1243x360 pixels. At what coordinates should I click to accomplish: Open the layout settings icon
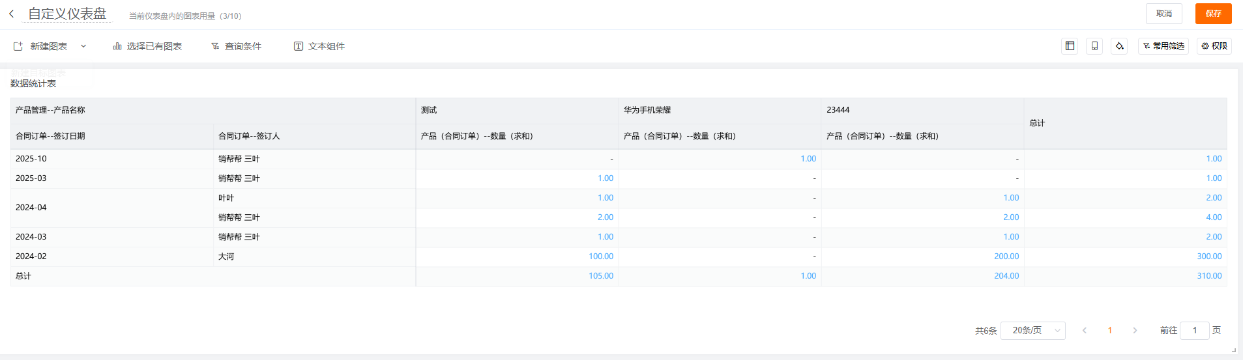pos(1070,46)
